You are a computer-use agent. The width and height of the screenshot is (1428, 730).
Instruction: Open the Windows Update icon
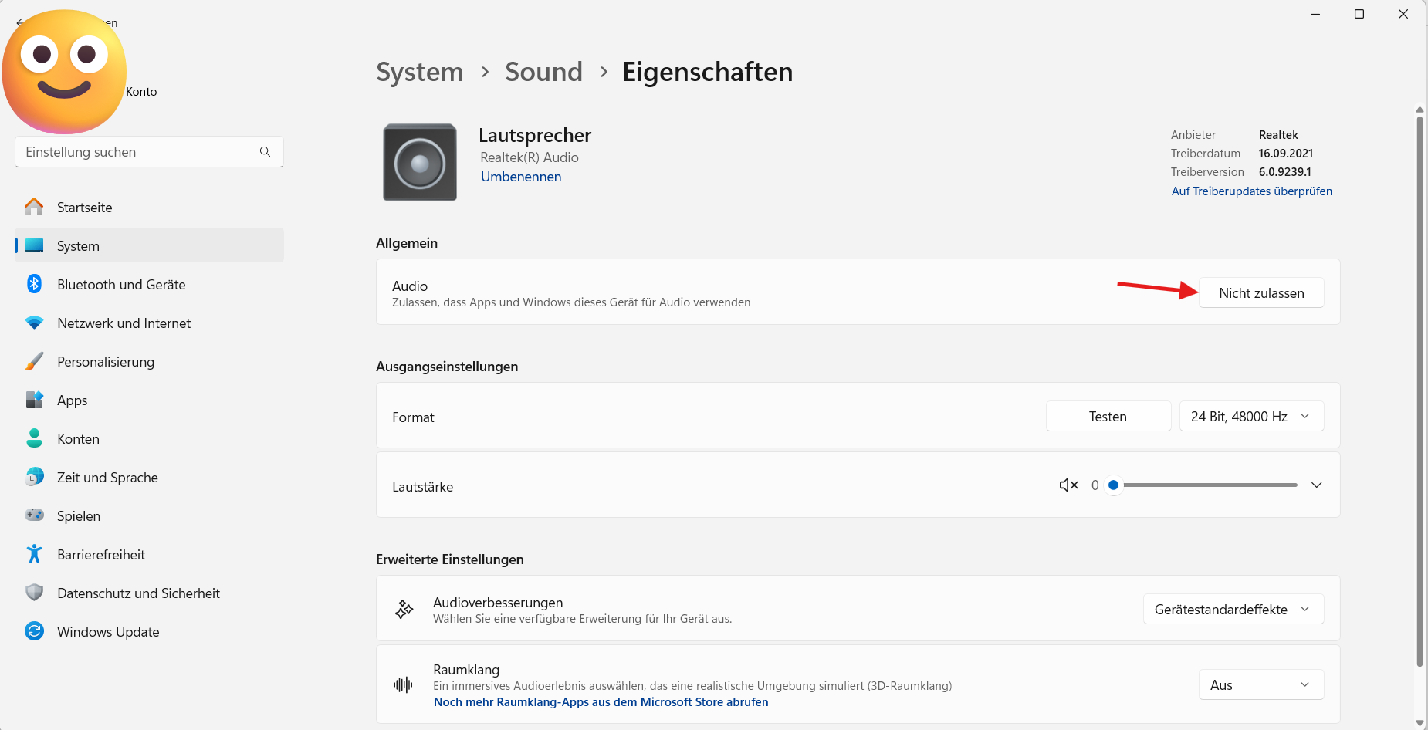point(34,631)
